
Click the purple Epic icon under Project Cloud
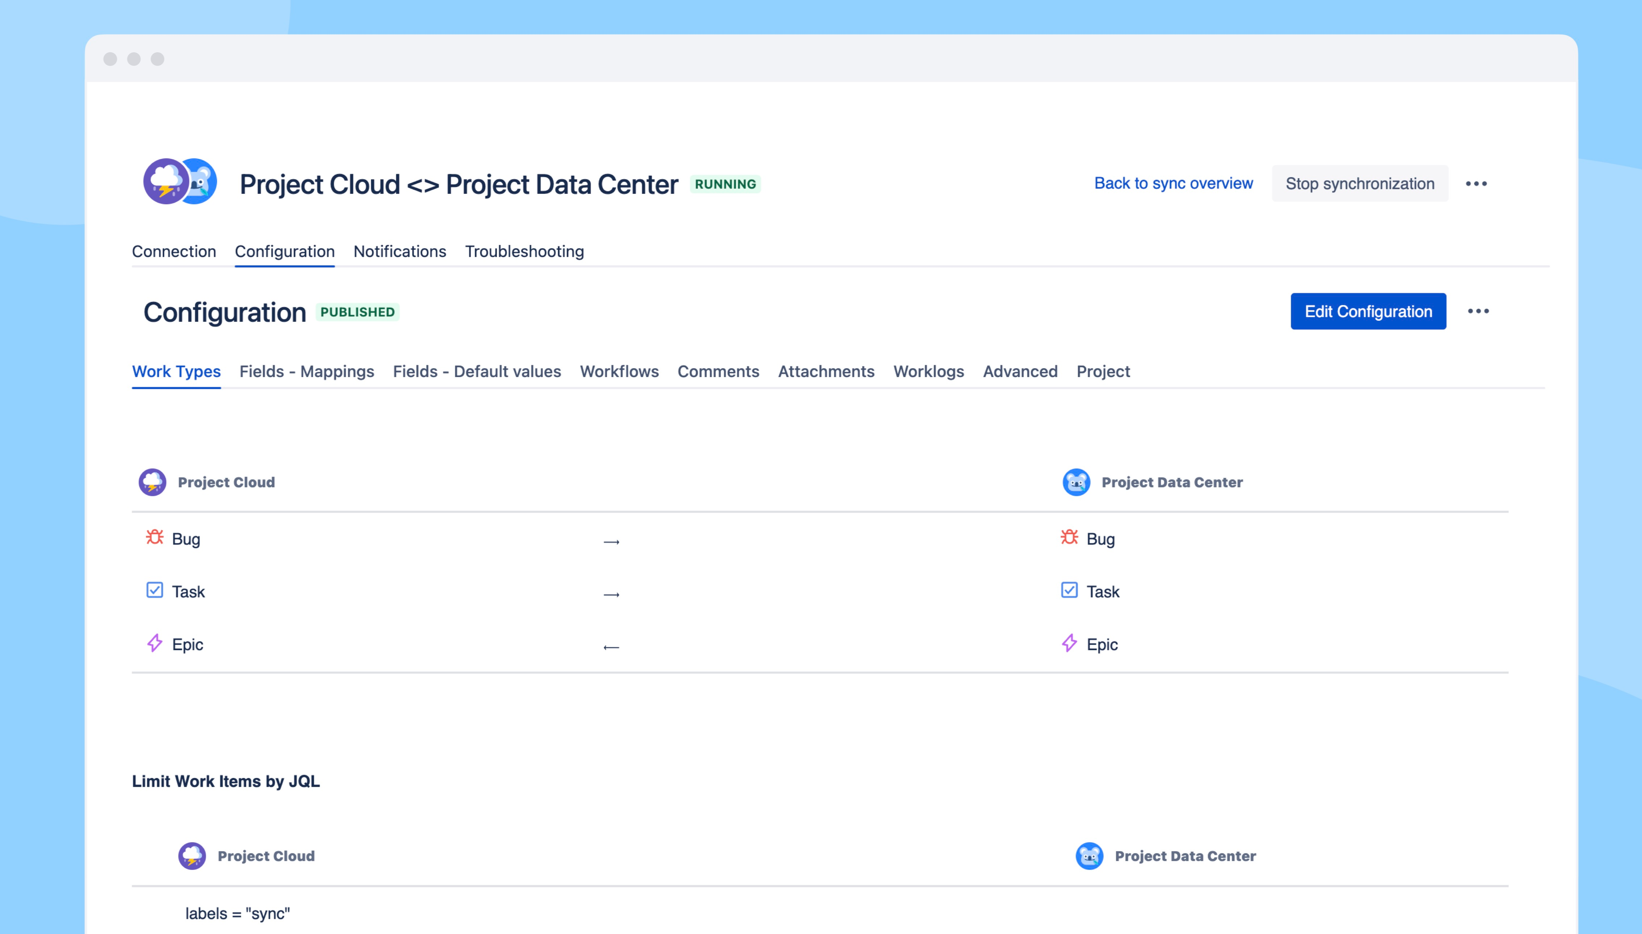click(x=155, y=643)
